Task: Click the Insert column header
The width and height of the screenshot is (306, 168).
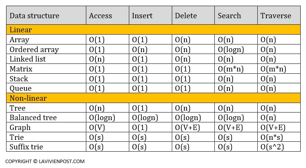Action: [142, 16]
